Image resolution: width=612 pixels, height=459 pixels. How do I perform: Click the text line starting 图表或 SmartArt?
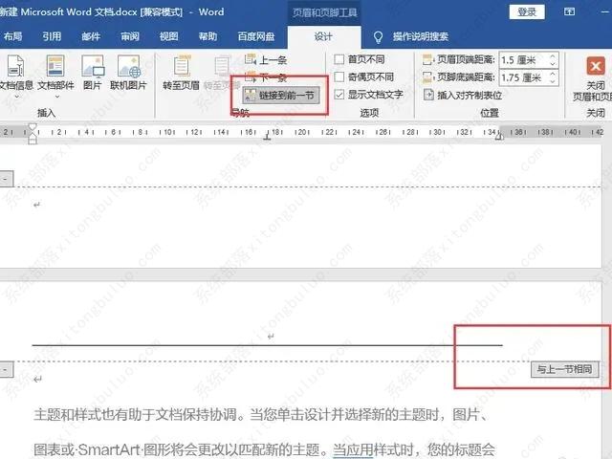pyautogui.click(x=265, y=449)
